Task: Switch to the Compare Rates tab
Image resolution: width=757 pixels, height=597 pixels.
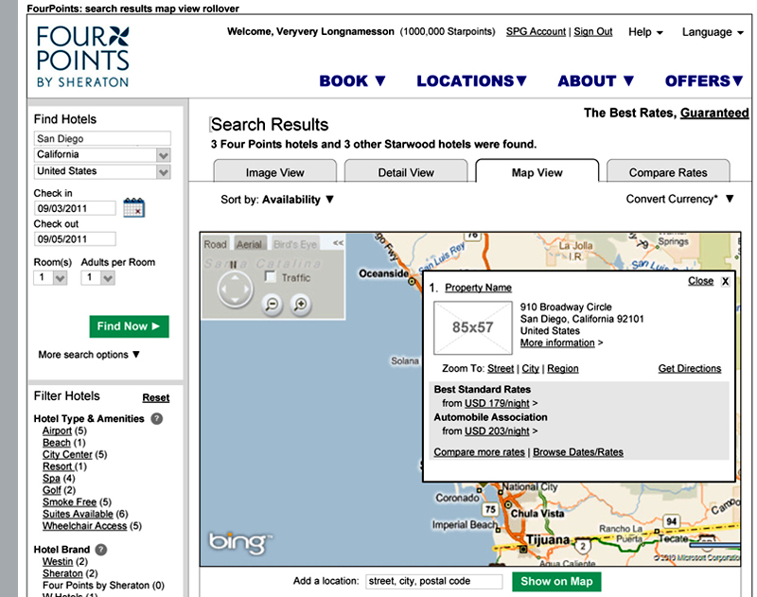Action: (x=667, y=172)
